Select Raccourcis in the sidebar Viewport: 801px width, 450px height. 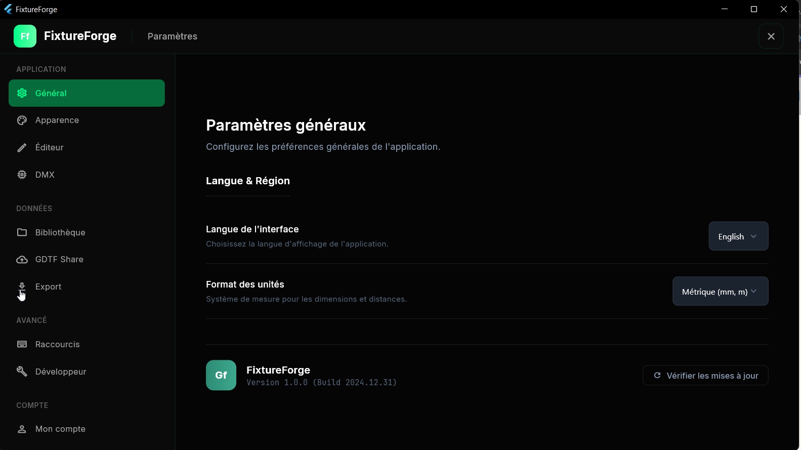click(x=87, y=344)
